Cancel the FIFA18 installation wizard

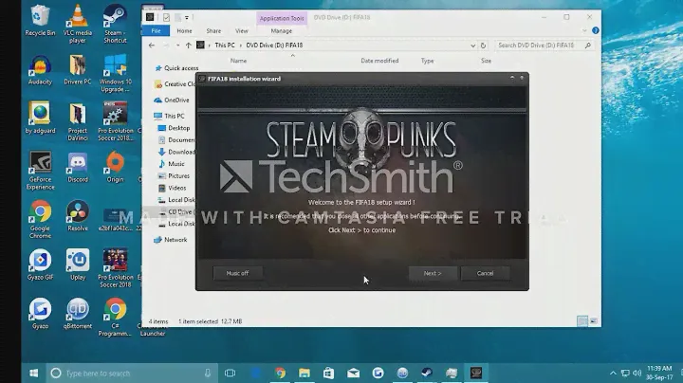pyautogui.click(x=485, y=273)
